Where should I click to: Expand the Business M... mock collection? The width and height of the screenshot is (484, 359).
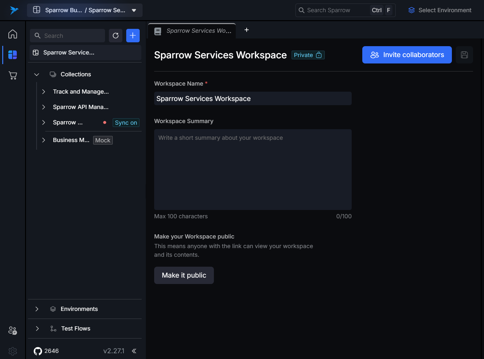click(44, 140)
